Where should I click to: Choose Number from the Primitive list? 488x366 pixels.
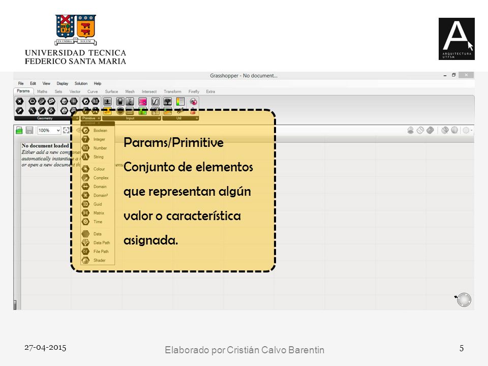pyautogui.click(x=98, y=148)
